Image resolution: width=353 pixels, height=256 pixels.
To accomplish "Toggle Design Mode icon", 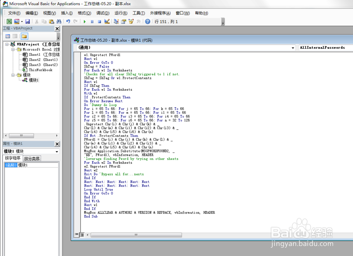I will click(107, 22).
